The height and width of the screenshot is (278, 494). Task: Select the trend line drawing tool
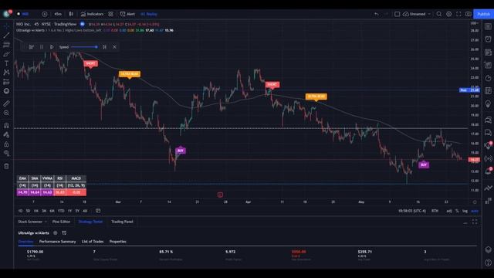click(x=6, y=36)
